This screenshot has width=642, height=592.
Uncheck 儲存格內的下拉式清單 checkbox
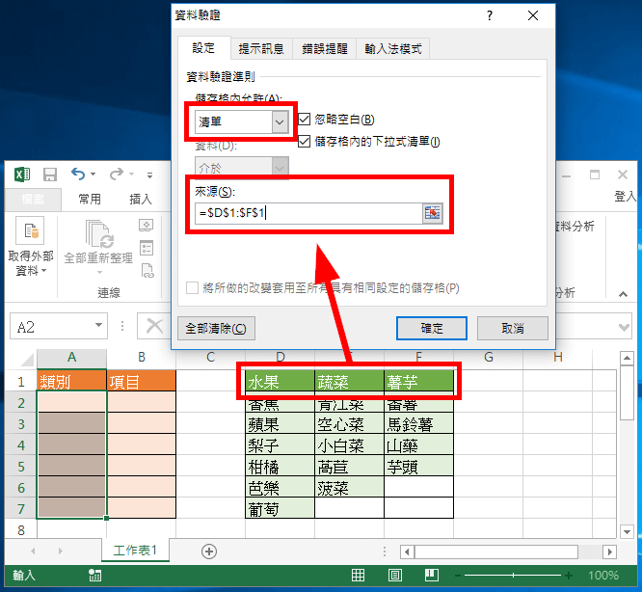pyautogui.click(x=305, y=142)
